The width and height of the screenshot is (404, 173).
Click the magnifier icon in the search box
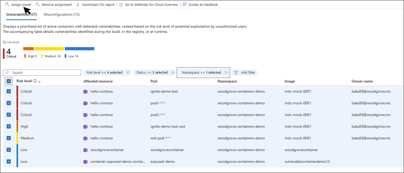coord(7,73)
